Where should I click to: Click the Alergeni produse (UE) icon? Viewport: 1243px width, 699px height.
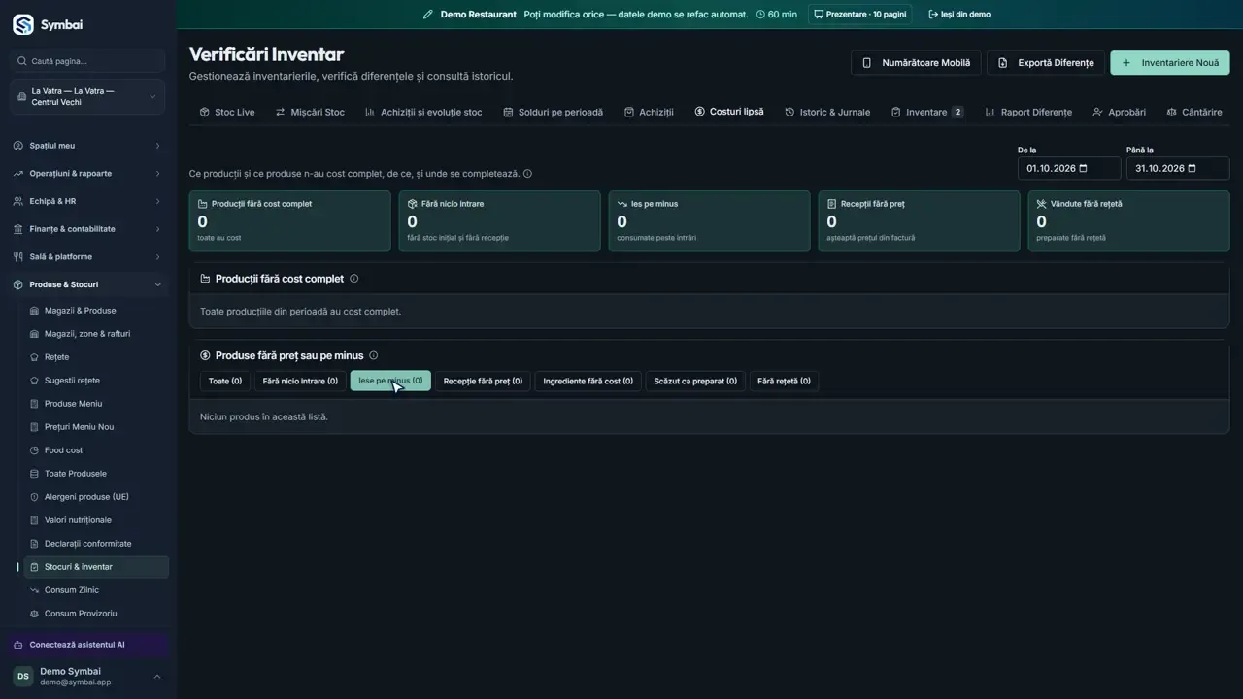[x=35, y=497]
